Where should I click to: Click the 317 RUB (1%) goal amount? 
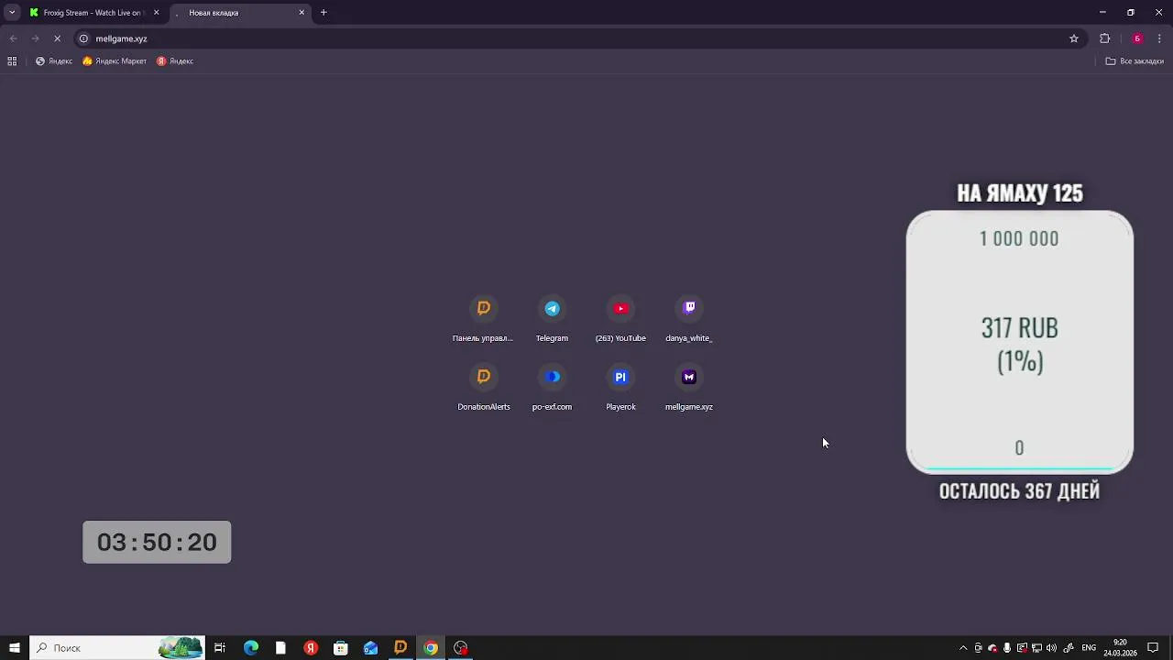pyautogui.click(x=1019, y=345)
